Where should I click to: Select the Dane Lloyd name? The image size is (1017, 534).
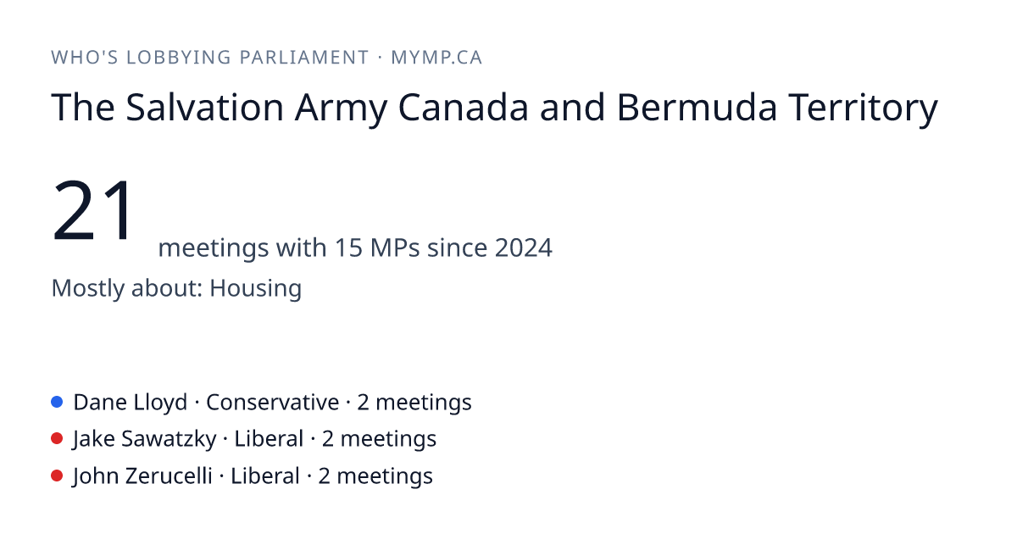(131, 402)
